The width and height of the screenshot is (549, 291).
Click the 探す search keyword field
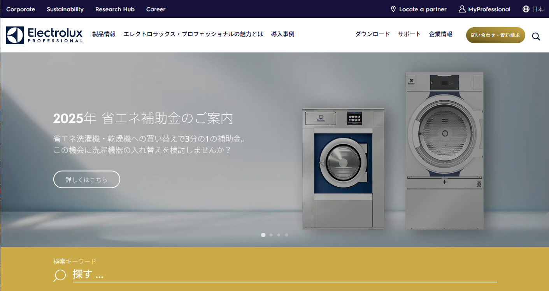point(285,275)
